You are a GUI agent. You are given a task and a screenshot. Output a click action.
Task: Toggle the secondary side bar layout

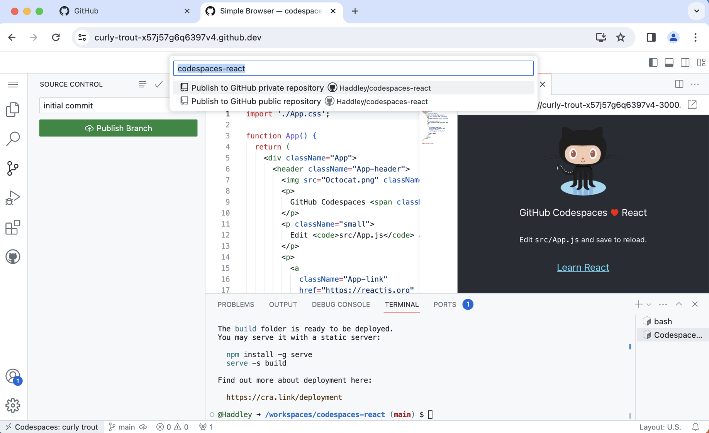[x=685, y=62]
